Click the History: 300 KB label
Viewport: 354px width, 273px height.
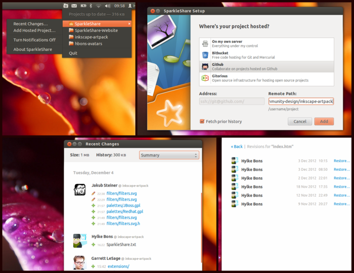(x=111, y=155)
